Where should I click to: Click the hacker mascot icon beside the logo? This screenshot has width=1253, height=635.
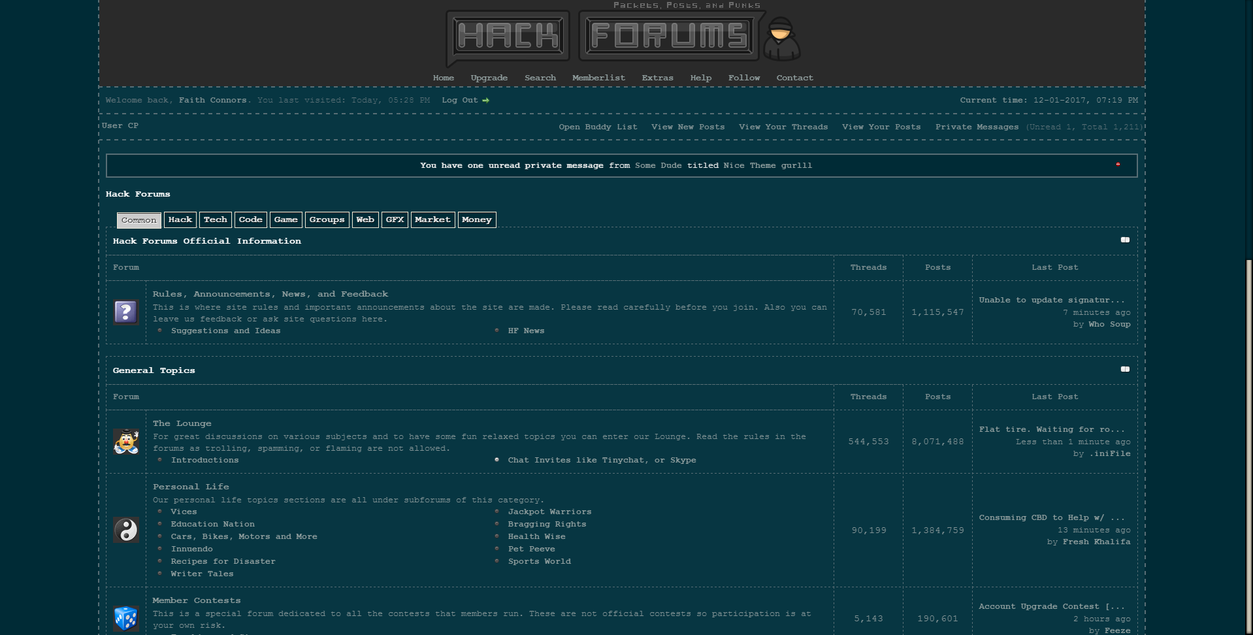click(782, 39)
